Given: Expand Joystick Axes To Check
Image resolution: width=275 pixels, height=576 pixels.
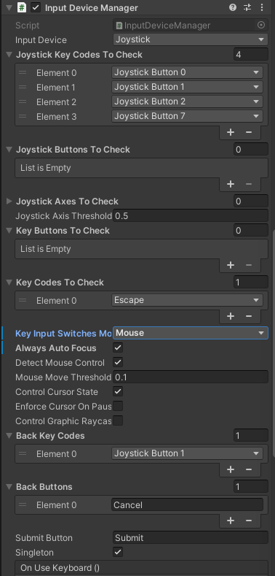Looking at the screenshot, I should click(9, 201).
